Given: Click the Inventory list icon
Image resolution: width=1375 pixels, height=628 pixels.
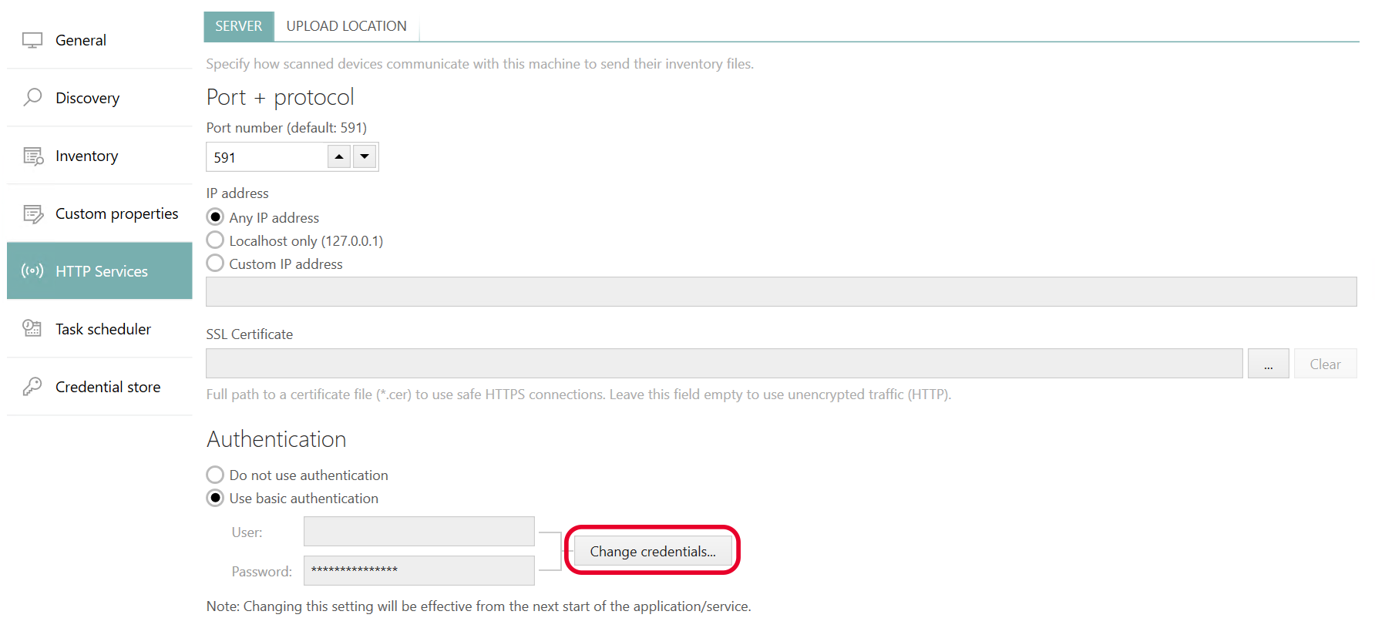Looking at the screenshot, I should 33,156.
